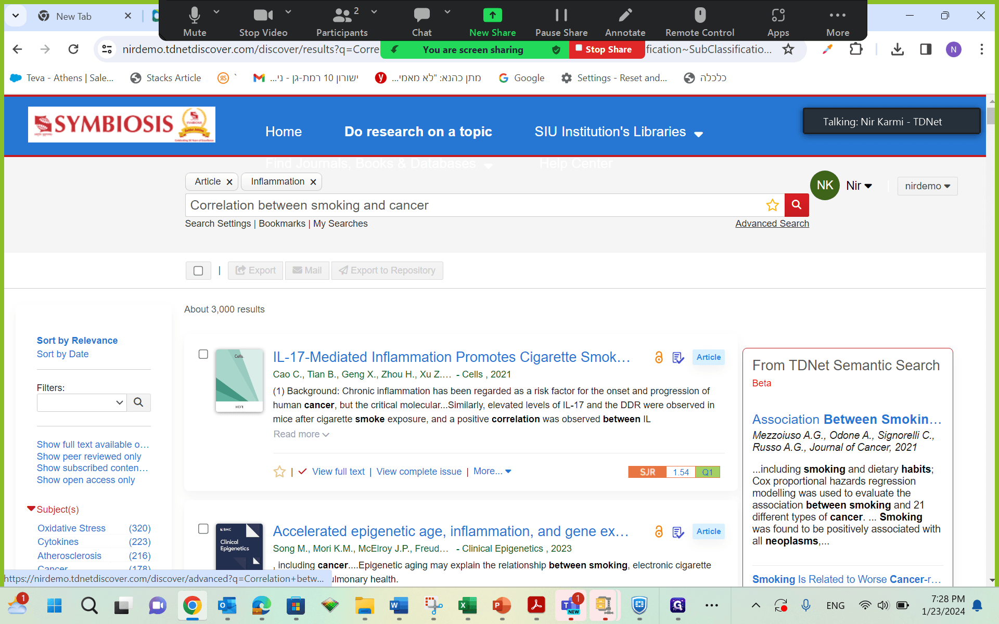This screenshot has width=999, height=624.
Task: Remove the Inflammation filter tag
Action: tap(313, 182)
